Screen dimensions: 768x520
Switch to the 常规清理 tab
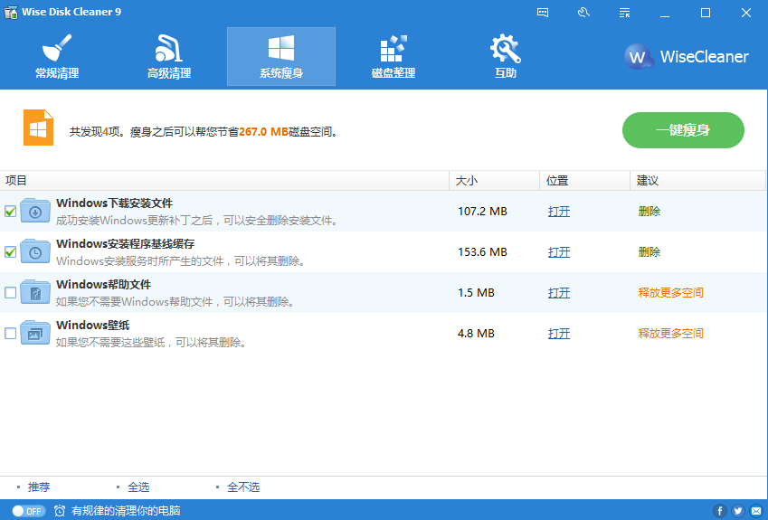pyautogui.click(x=57, y=56)
